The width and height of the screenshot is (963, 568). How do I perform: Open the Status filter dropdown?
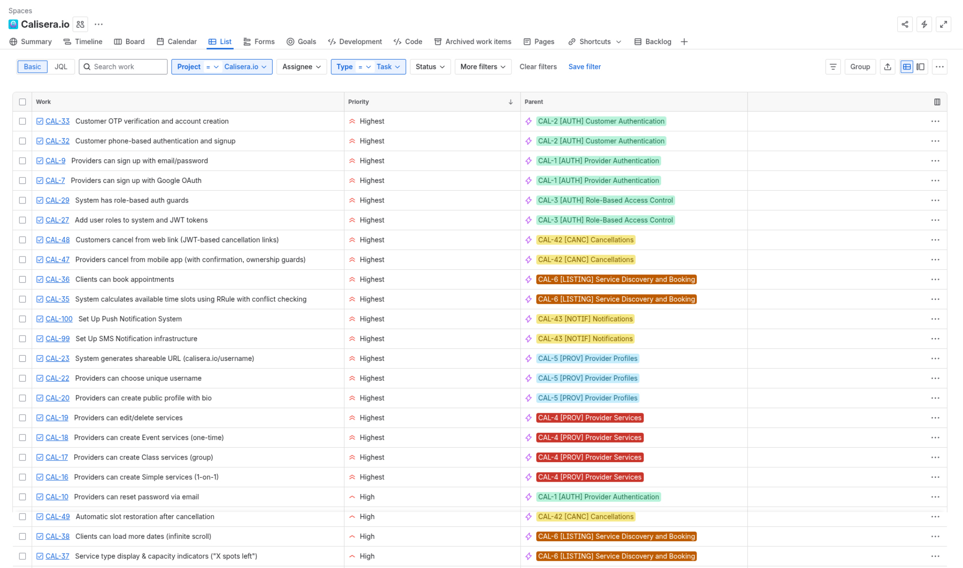tap(430, 67)
